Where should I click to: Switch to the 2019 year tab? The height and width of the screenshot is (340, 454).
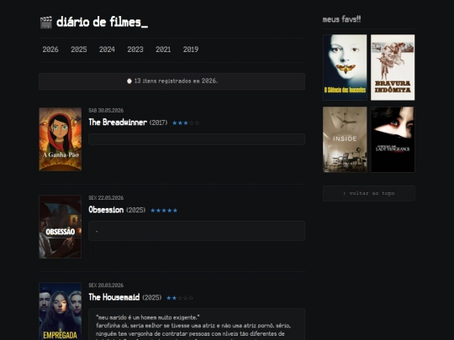point(191,50)
